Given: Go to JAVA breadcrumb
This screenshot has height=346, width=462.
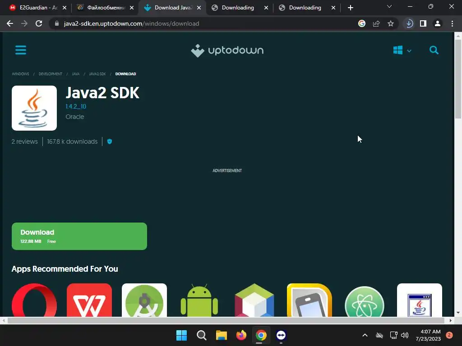Looking at the screenshot, I should [76, 74].
